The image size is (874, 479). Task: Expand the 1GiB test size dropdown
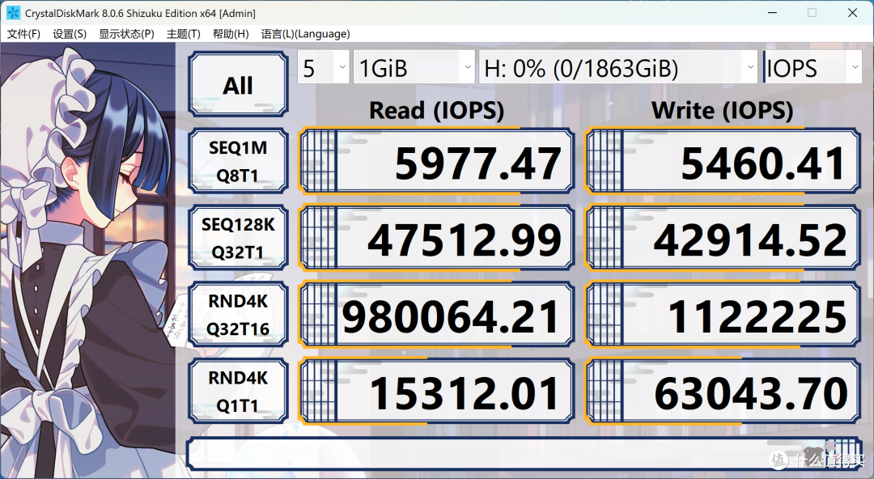pos(414,67)
